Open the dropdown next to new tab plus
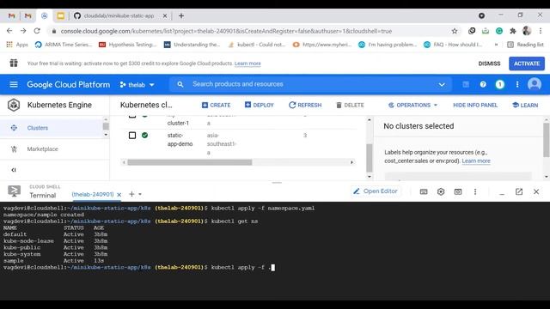The height and width of the screenshot is (309, 550). (140, 194)
